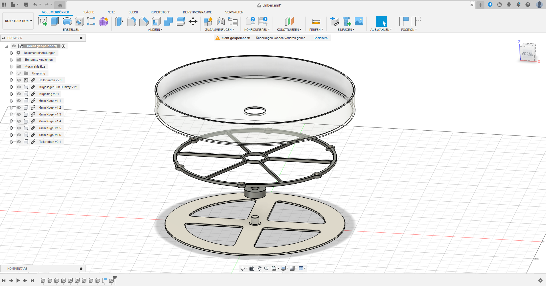Viewport: 546px width, 286px height.
Task: Toggle visibility of the root component
Action: click(x=14, y=46)
